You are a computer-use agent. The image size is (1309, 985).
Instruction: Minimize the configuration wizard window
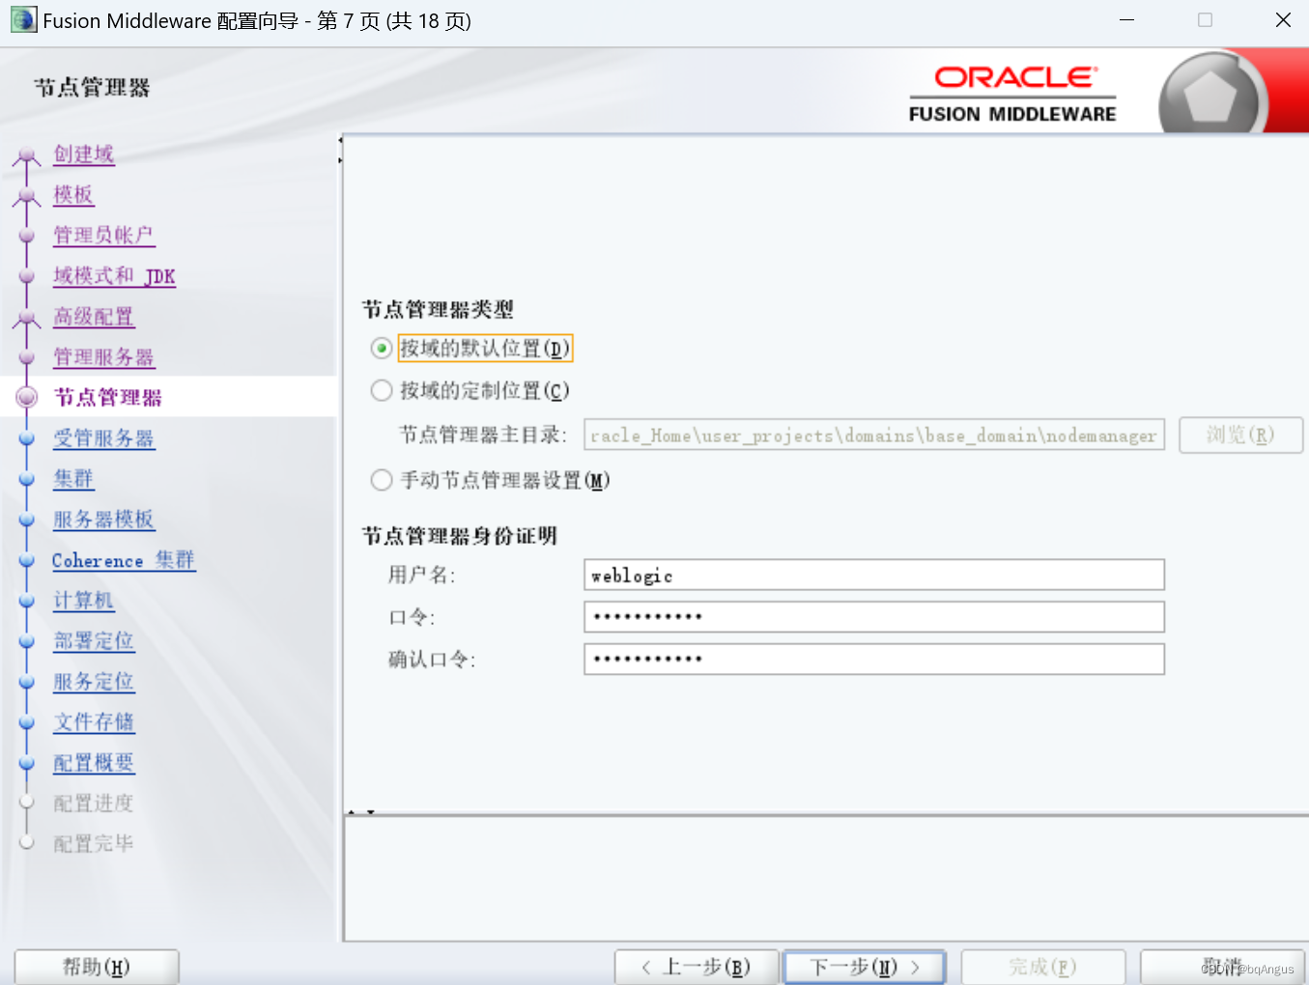coord(1126,19)
